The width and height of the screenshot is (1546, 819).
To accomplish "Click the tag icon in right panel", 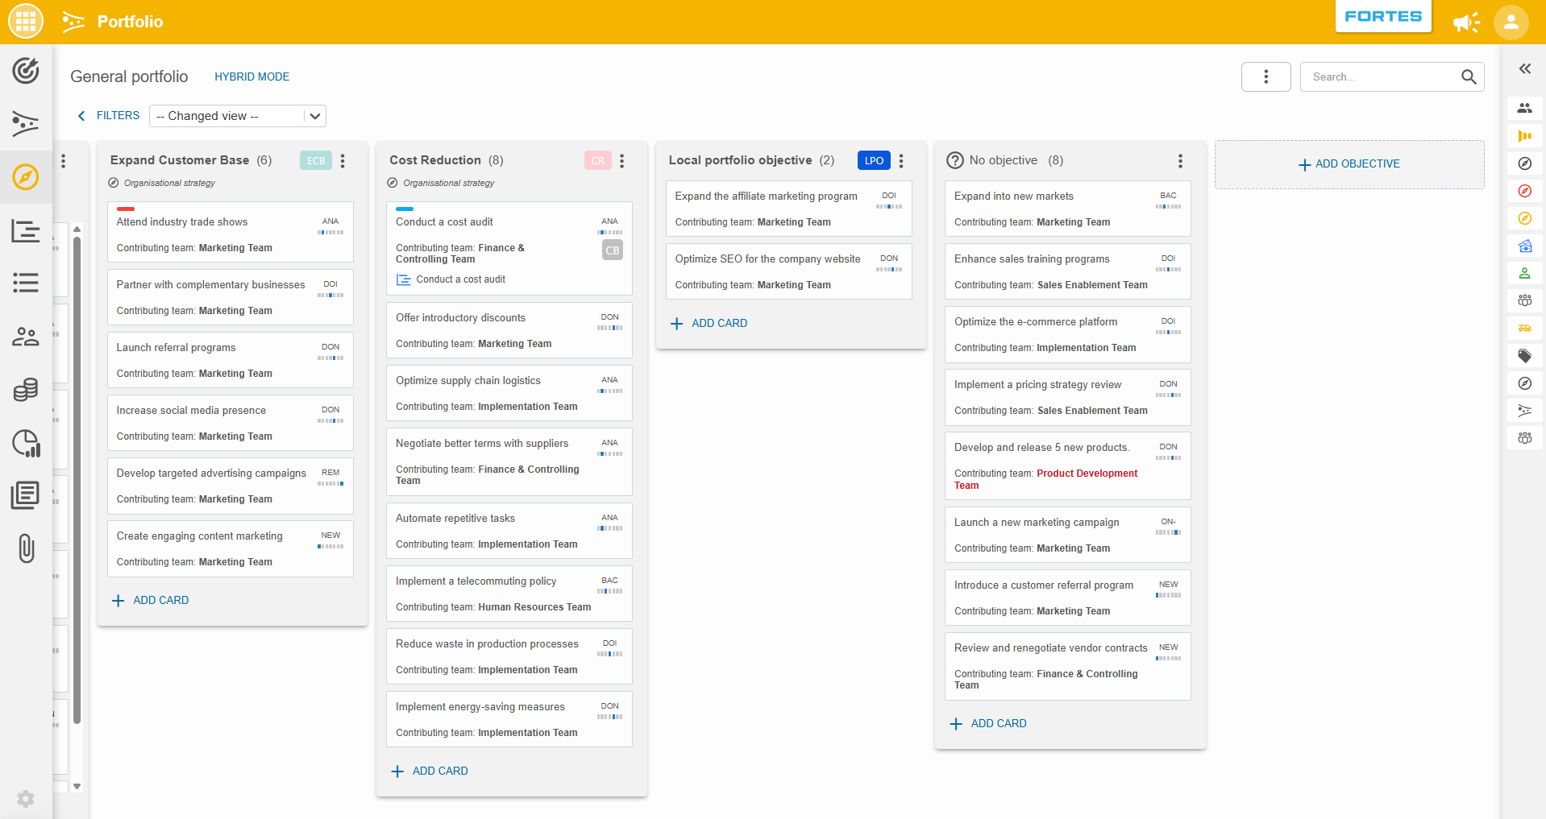I will [x=1525, y=355].
